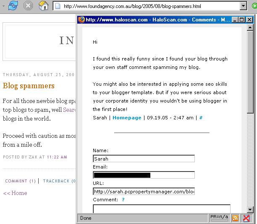Image resolution: width=257 pixels, height=224 pixels.
Task: Click the HaloScan scrollbar down arrow
Action: click(x=250, y=209)
